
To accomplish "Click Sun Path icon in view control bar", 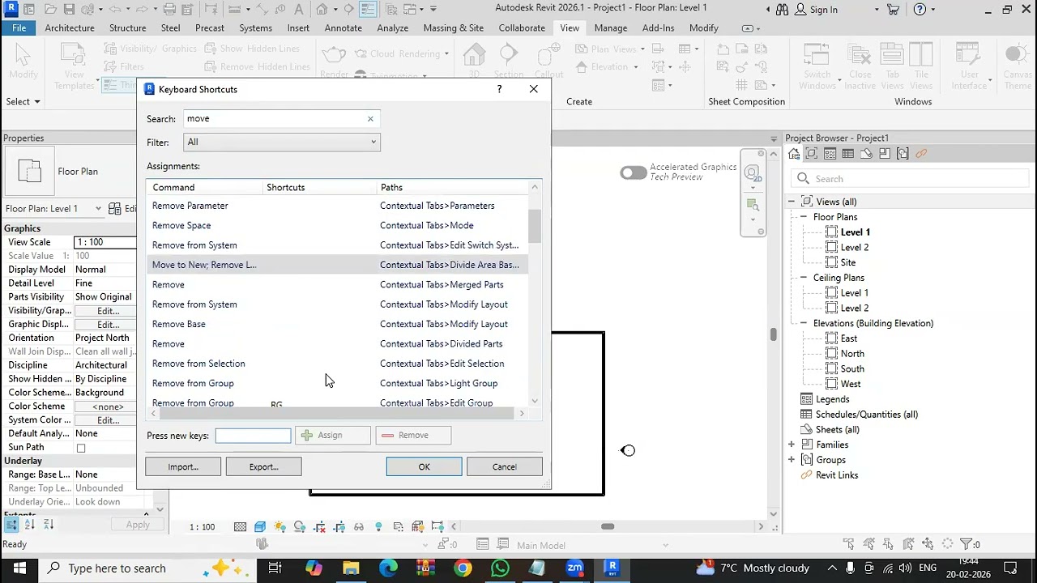I will click(x=280, y=527).
